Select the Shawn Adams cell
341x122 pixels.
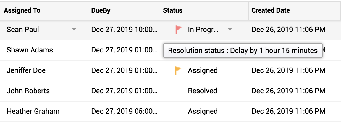point(30,50)
